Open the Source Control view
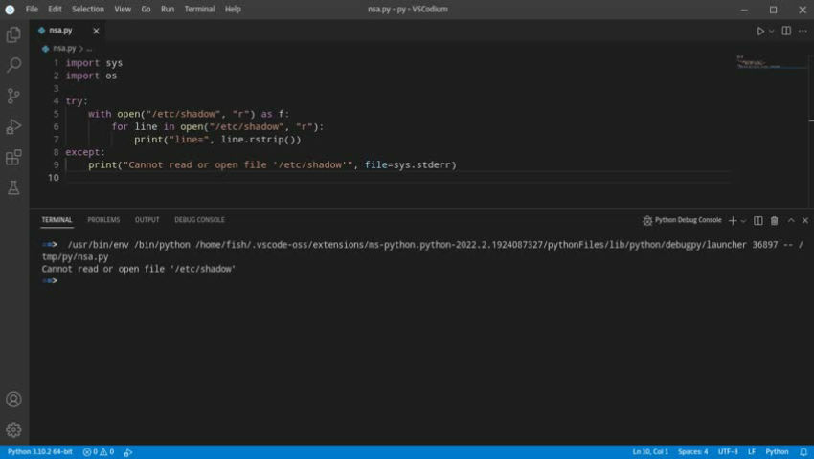The height and width of the screenshot is (459, 814). point(14,96)
